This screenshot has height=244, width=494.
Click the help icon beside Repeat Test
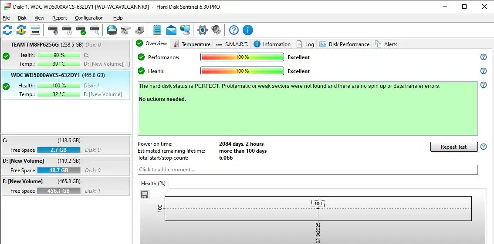click(484, 147)
